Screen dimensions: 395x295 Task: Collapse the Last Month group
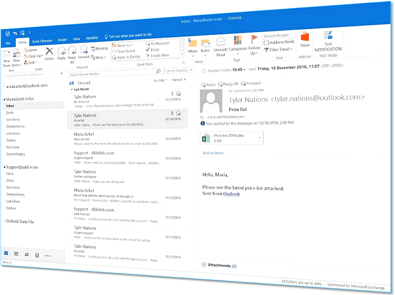coord(72,90)
